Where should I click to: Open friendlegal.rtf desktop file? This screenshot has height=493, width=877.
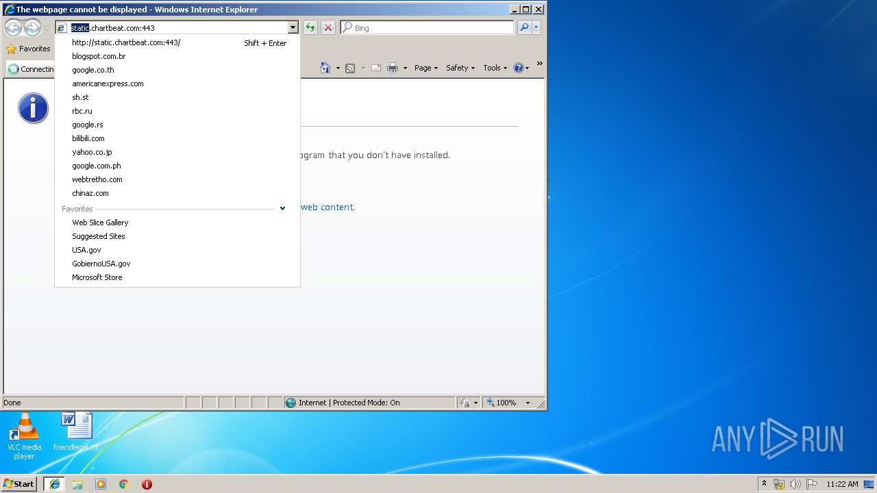76,431
